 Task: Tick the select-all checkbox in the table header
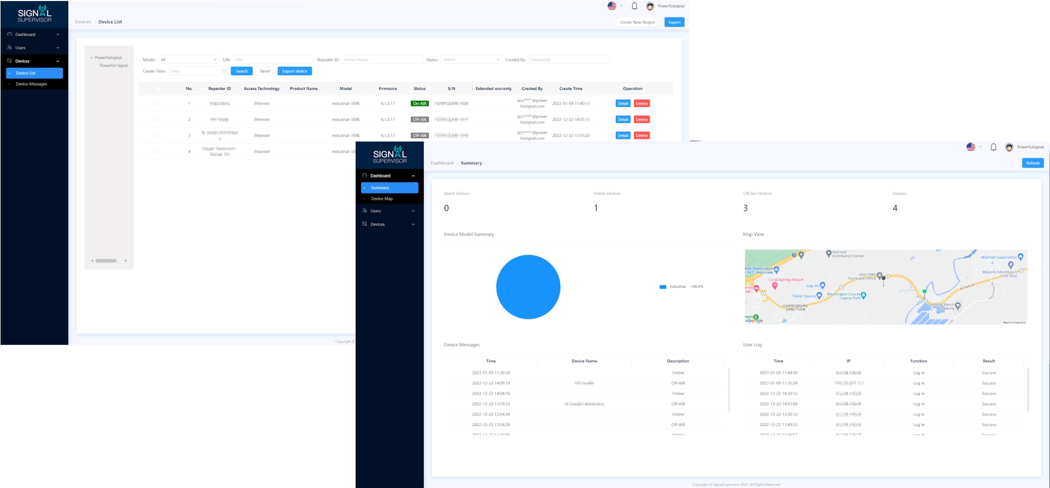click(158, 88)
